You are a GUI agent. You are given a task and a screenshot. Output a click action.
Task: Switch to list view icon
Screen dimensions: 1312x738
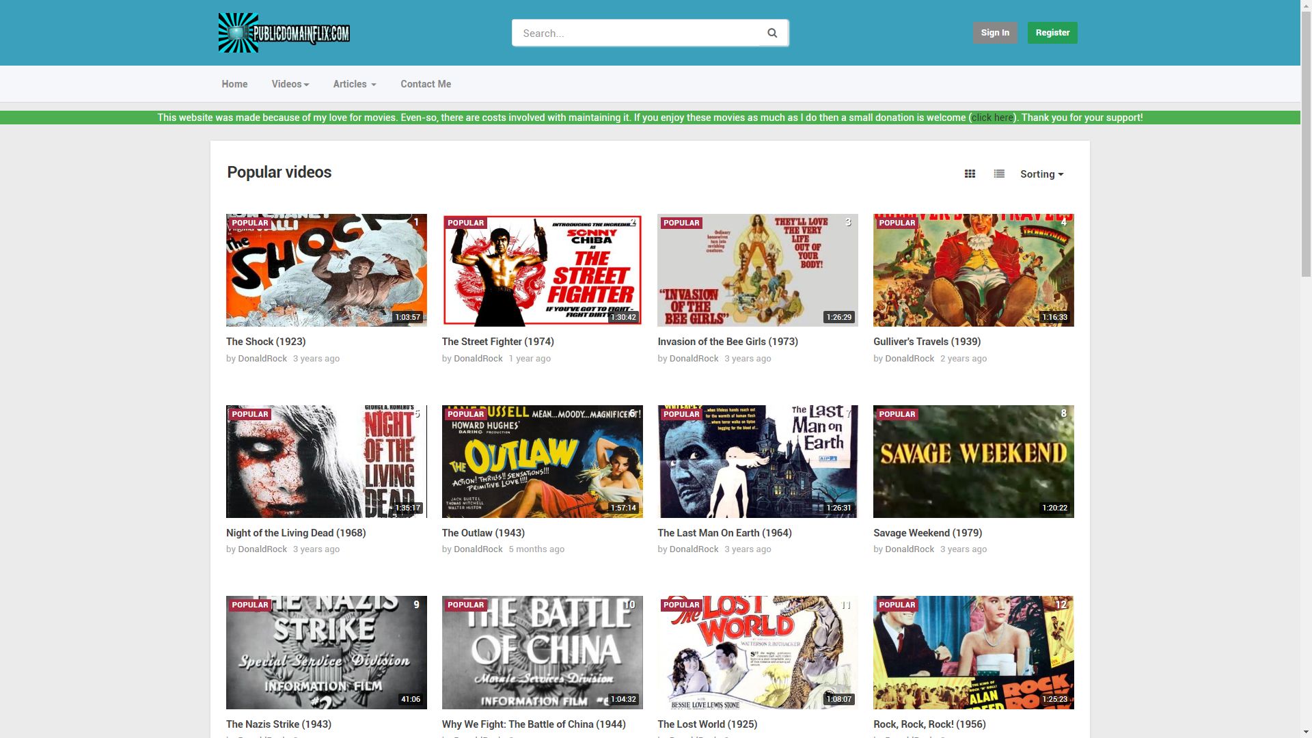tap(999, 174)
